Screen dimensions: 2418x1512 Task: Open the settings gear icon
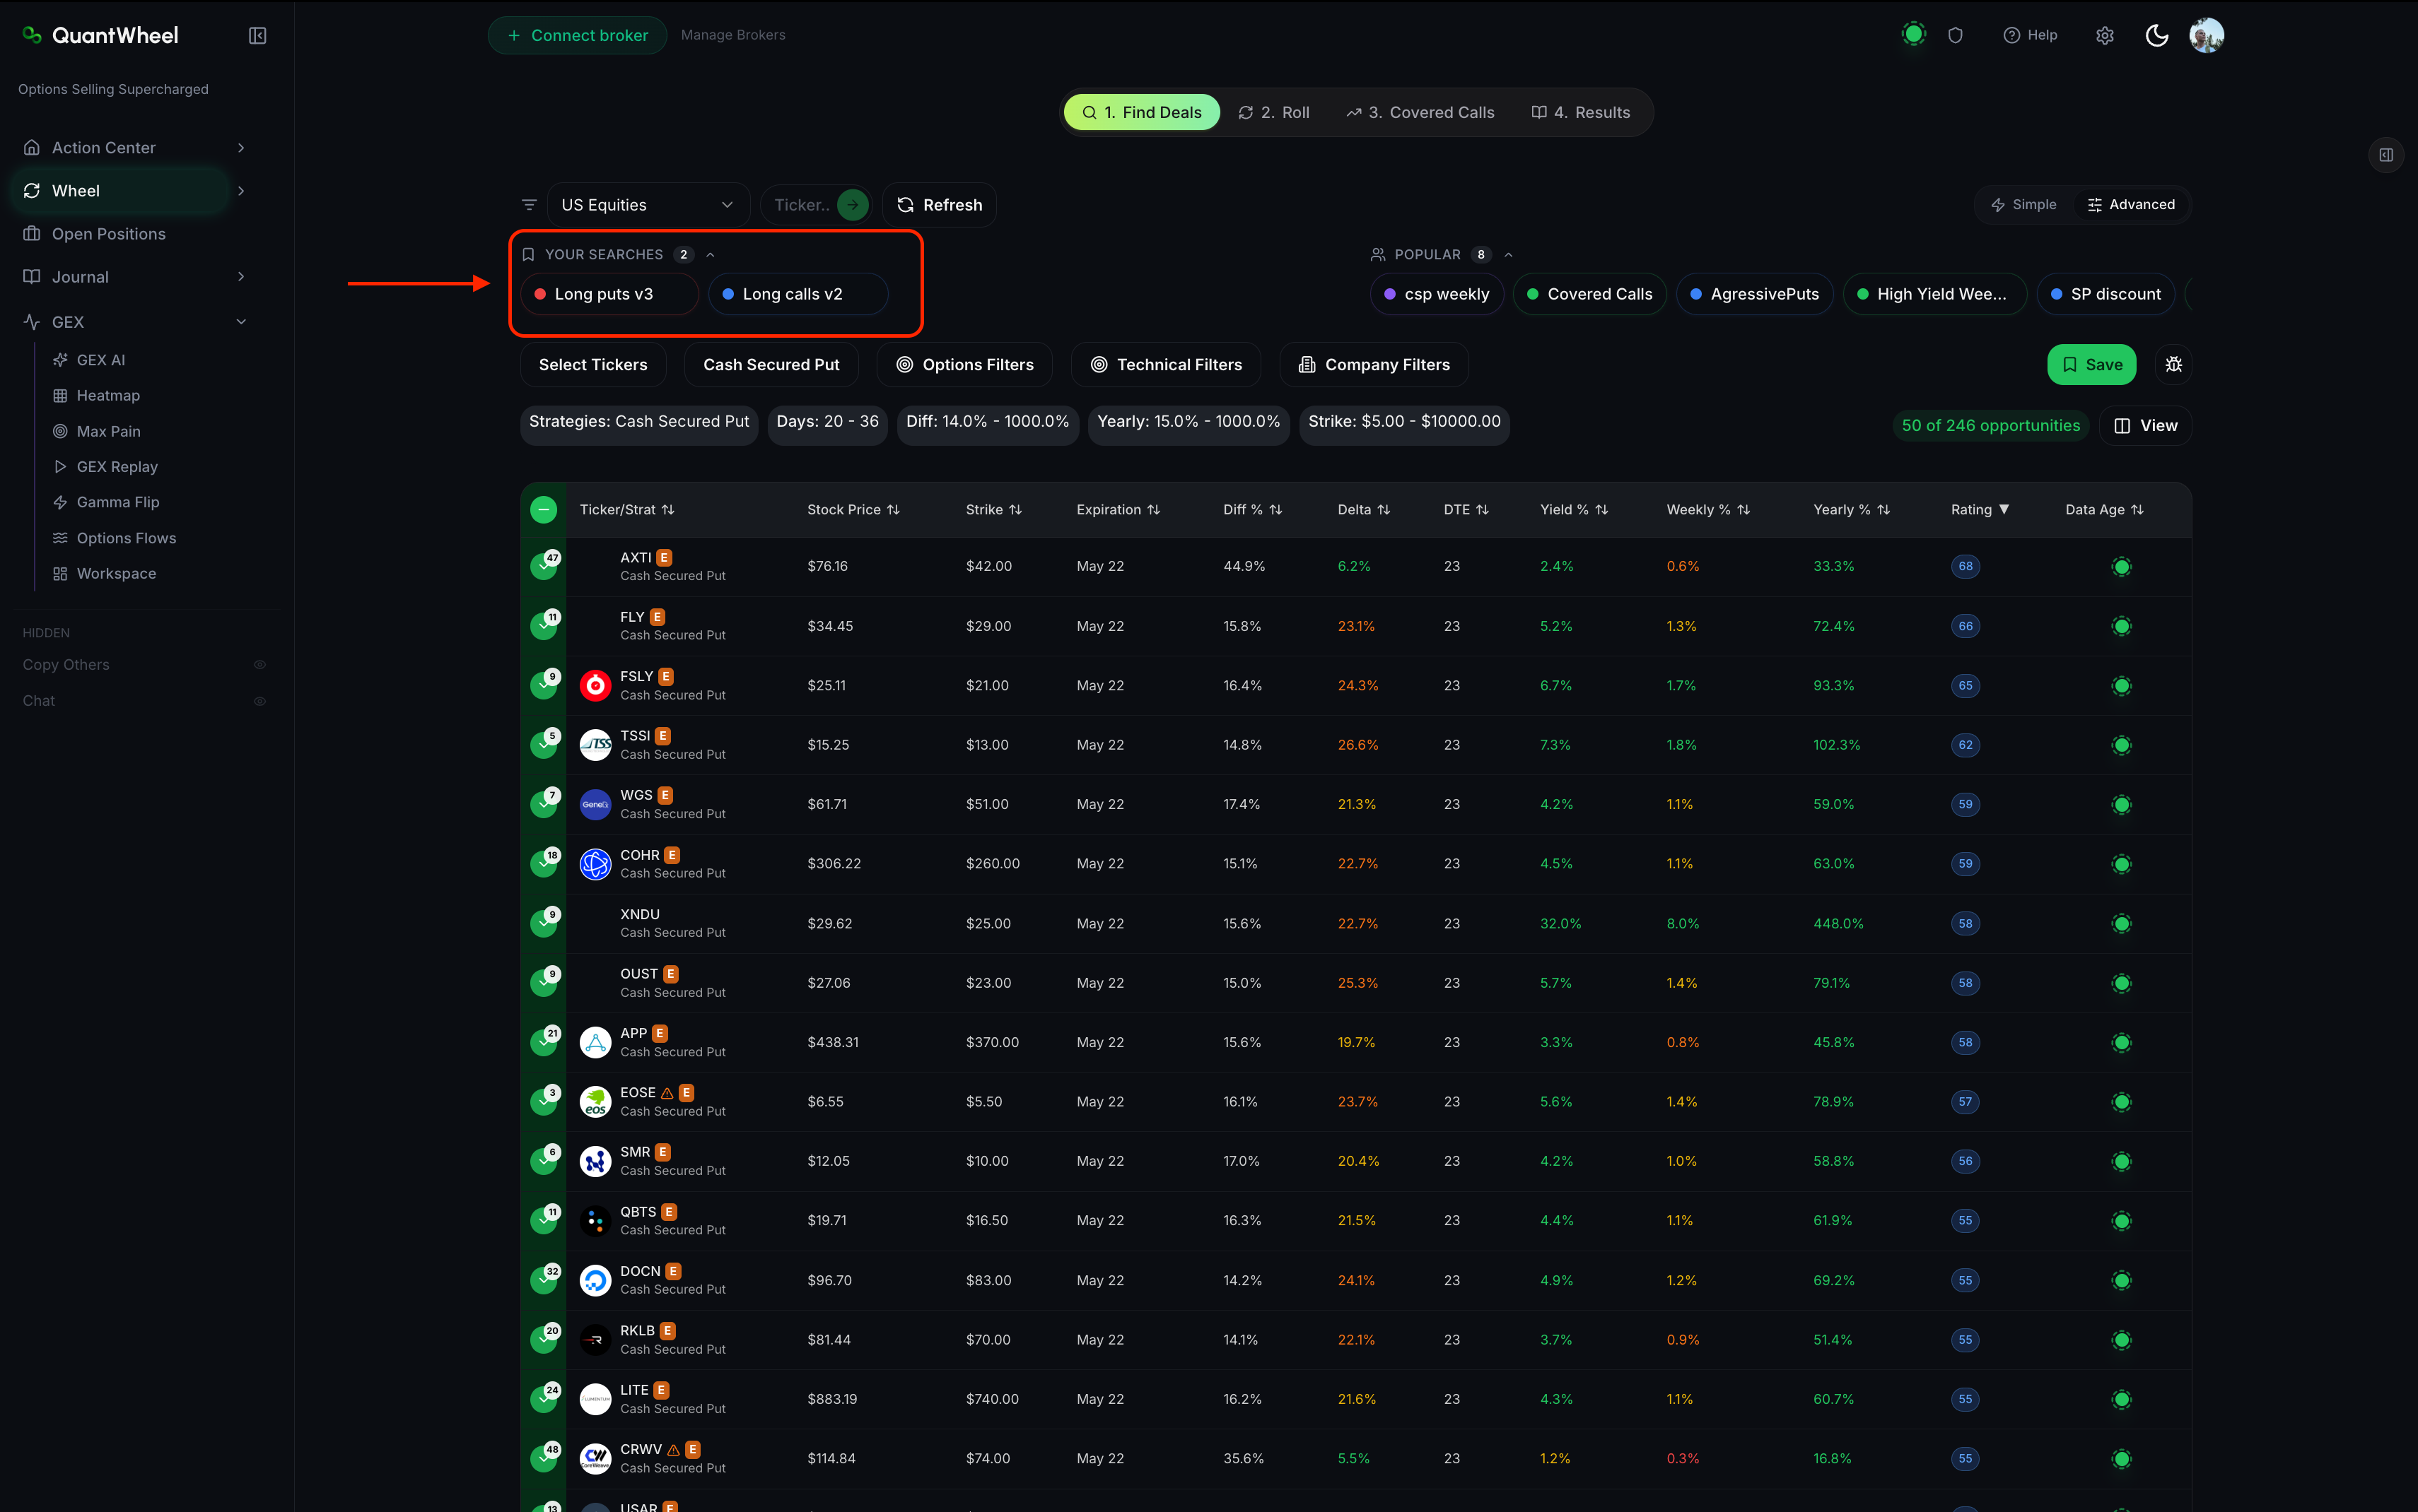tap(2105, 36)
